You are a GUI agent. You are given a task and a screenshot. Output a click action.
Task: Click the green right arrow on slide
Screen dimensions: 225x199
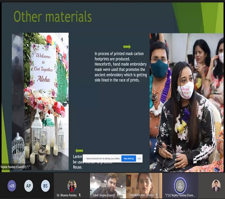[x=127, y=47]
